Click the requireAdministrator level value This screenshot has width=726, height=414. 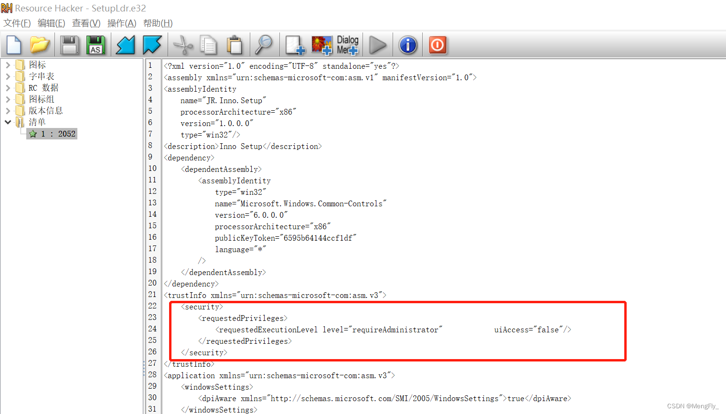pyautogui.click(x=395, y=329)
